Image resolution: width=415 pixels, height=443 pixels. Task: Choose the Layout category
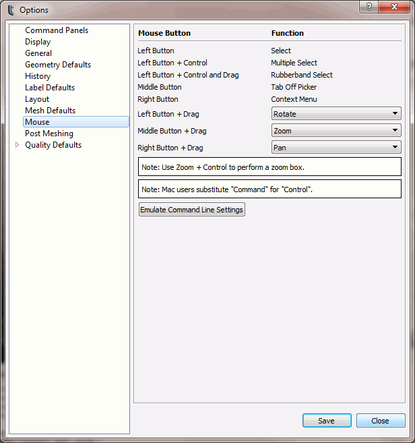pos(37,99)
